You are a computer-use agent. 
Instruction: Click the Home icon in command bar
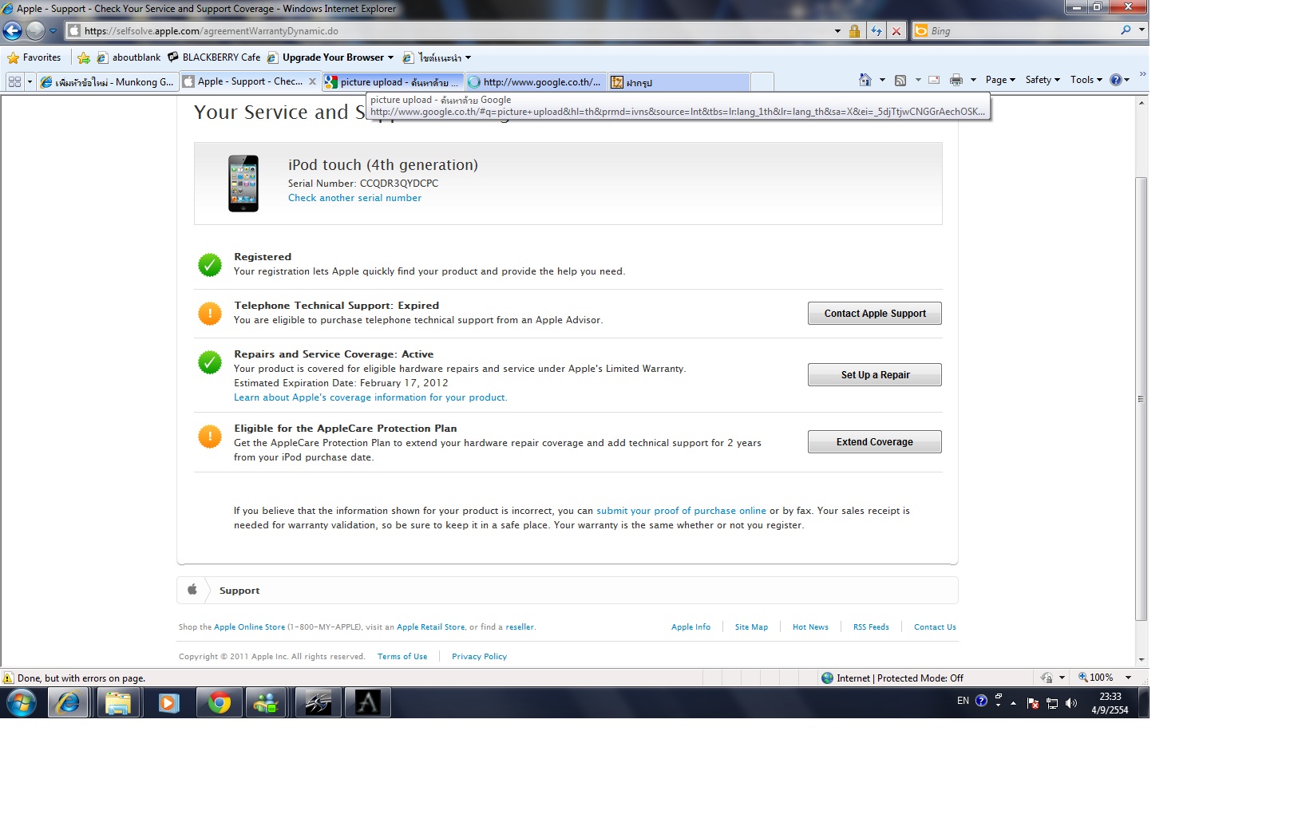pos(865,80)
